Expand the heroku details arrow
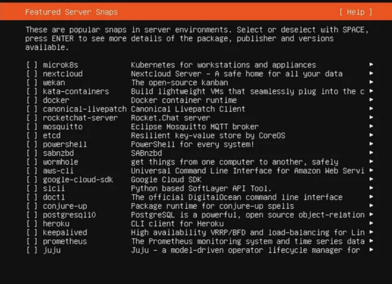This screenshot has width=392, height=284. tap(371, 224)
